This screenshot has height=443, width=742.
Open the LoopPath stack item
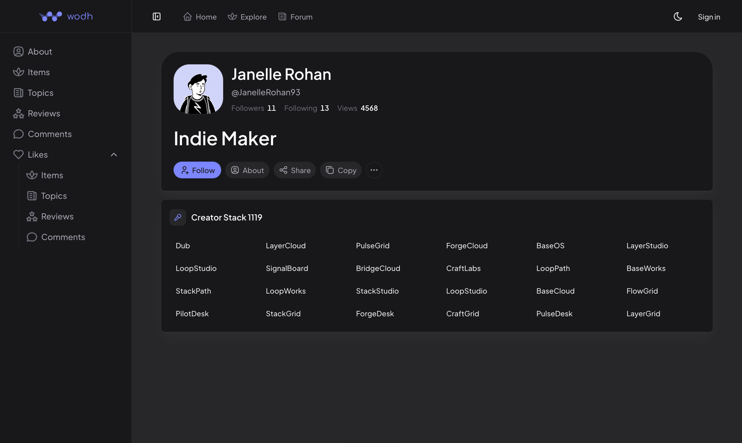pyautogui.click(x=553, y=268)
